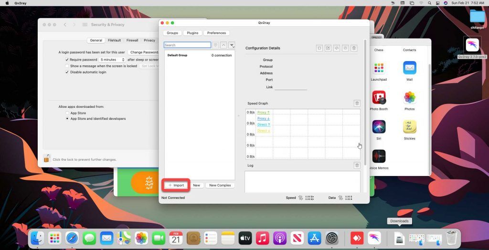Switch to the Firewall tab
Image resolution: width=489 pixels, height=250 pixels.
(x=132, y=41)
